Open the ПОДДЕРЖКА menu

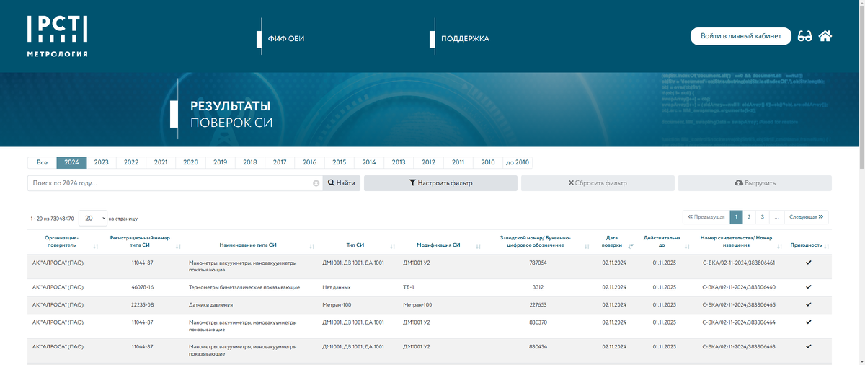(465, 38)
